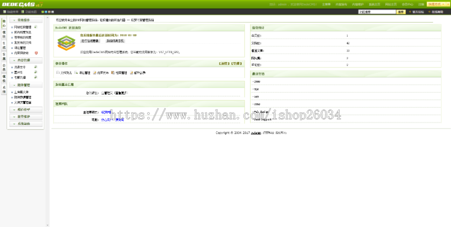
Task: Switch to the 系统 vertical tab
Action: pyautogui.click(x=4, y=89)
